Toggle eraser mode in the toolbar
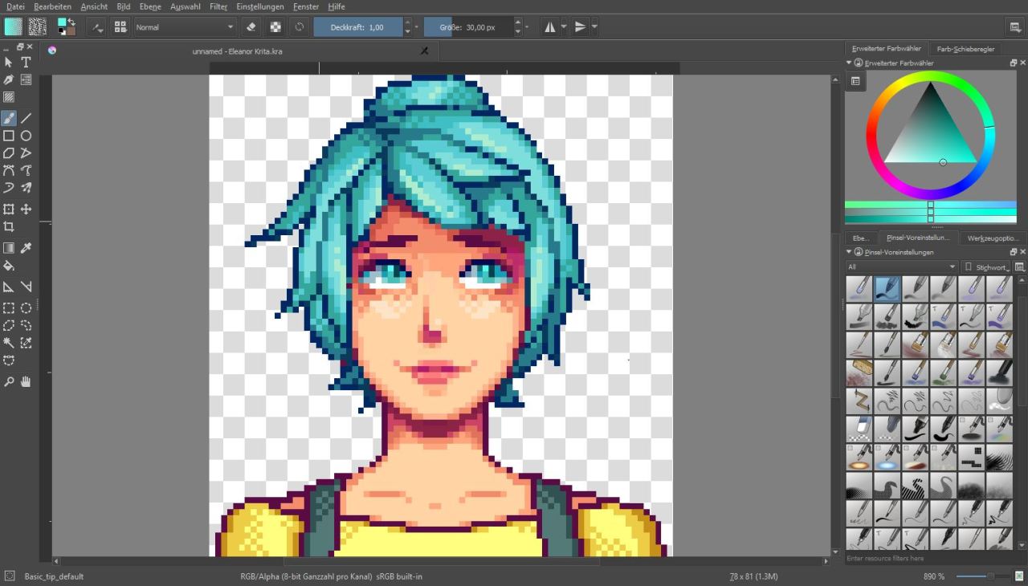The image size is (1028, 586). point(251,26)
